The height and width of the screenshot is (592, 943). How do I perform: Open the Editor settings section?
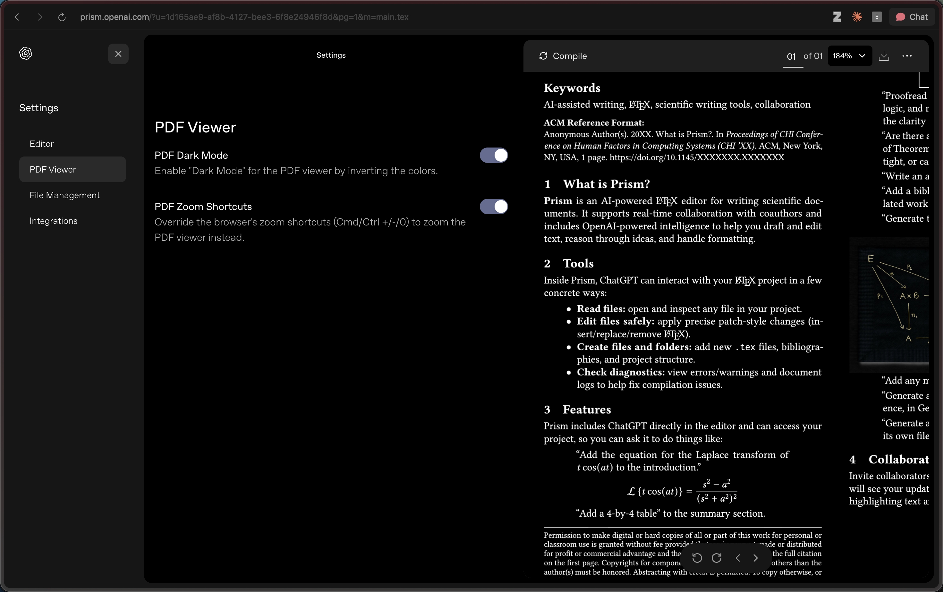click(42, 144)
